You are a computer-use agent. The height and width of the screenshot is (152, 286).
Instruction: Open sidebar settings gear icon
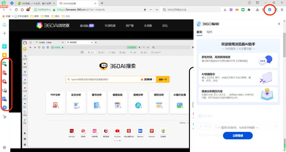coord(4,147)
